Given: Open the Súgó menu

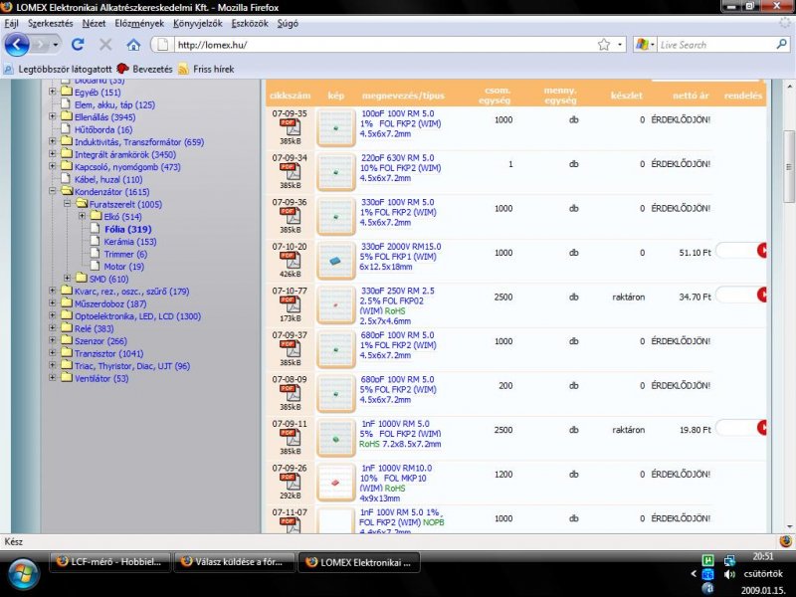Looking at the screenshot, I should (288, 23).
